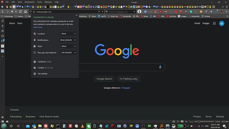Open closed tabs trash icon
229x129 pixels.
(227, 7)
